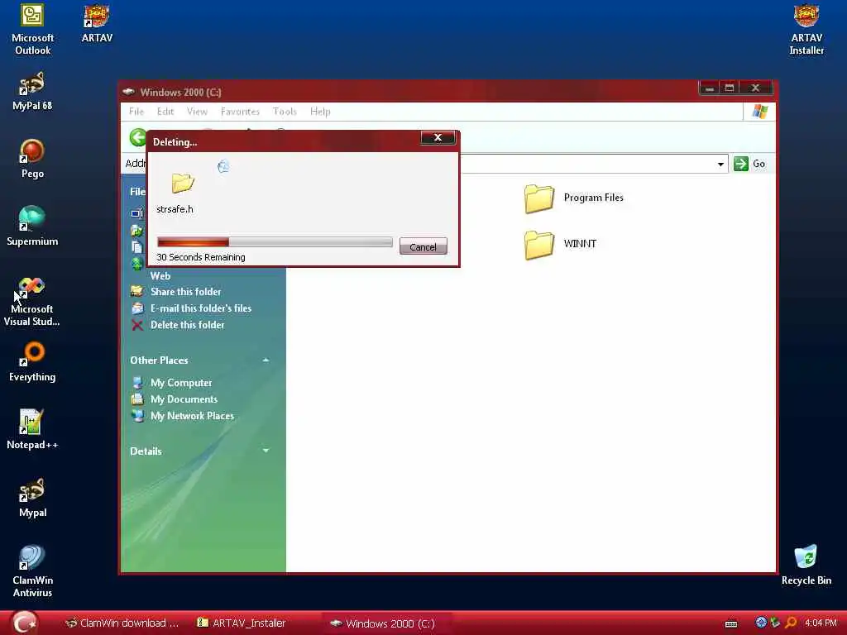Click the green Back arrow button
847x635 pixels.
[x=137, y=137]
